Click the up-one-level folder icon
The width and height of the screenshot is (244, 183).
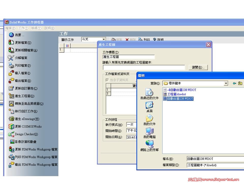click(240, 83)
